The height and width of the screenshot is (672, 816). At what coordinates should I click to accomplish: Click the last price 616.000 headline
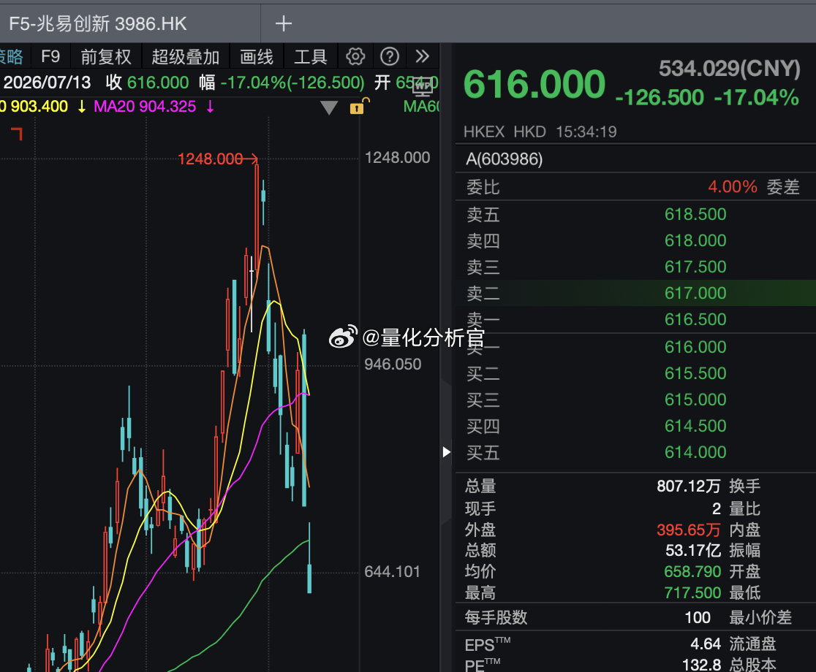[534, 84]
